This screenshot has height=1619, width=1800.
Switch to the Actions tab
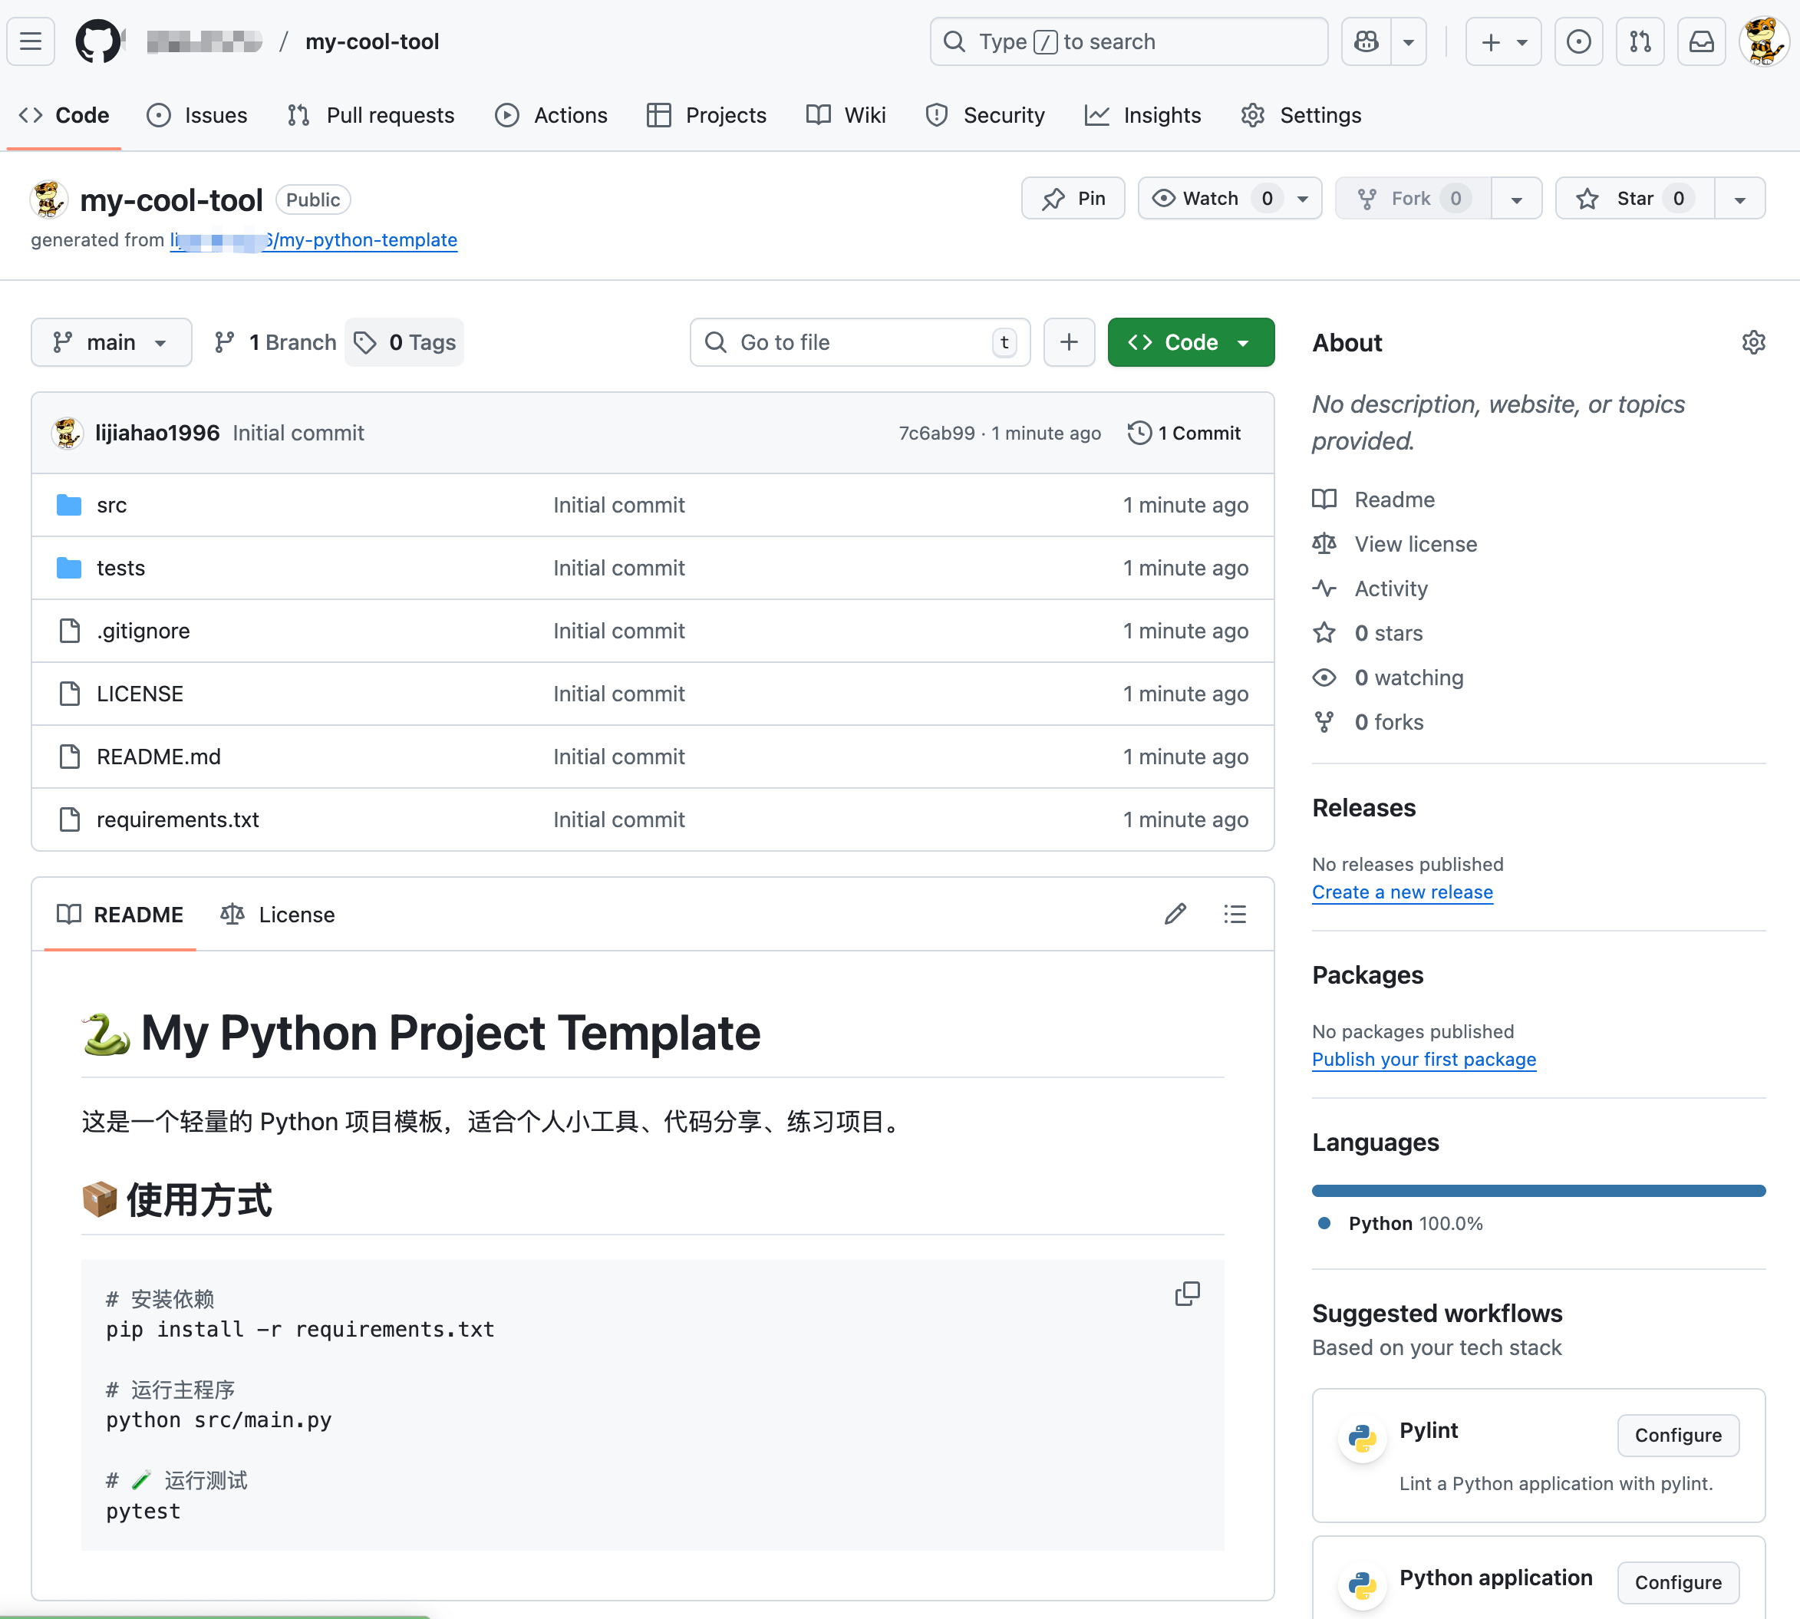click(x=552, y=116)
